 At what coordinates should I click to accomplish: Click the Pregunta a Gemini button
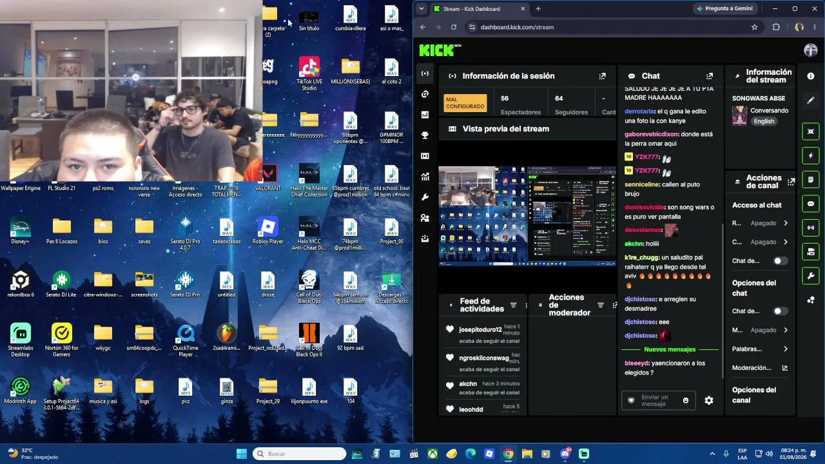click(724, 9)
